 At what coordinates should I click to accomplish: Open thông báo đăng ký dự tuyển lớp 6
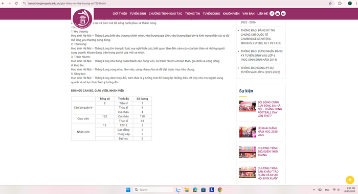pos(260,70)
